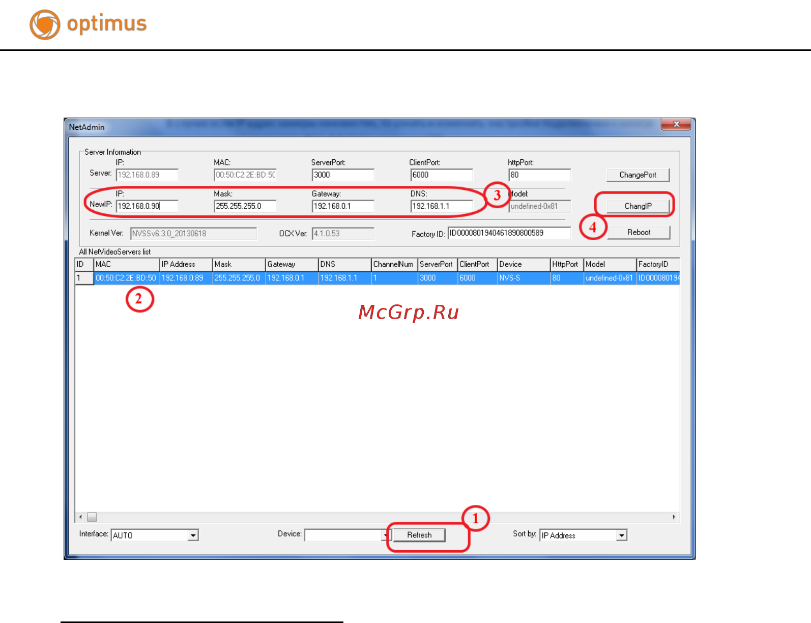Viewport: 811px width, 623px height.
Task: Focus the NewIP Mask field
Action: 245,206
